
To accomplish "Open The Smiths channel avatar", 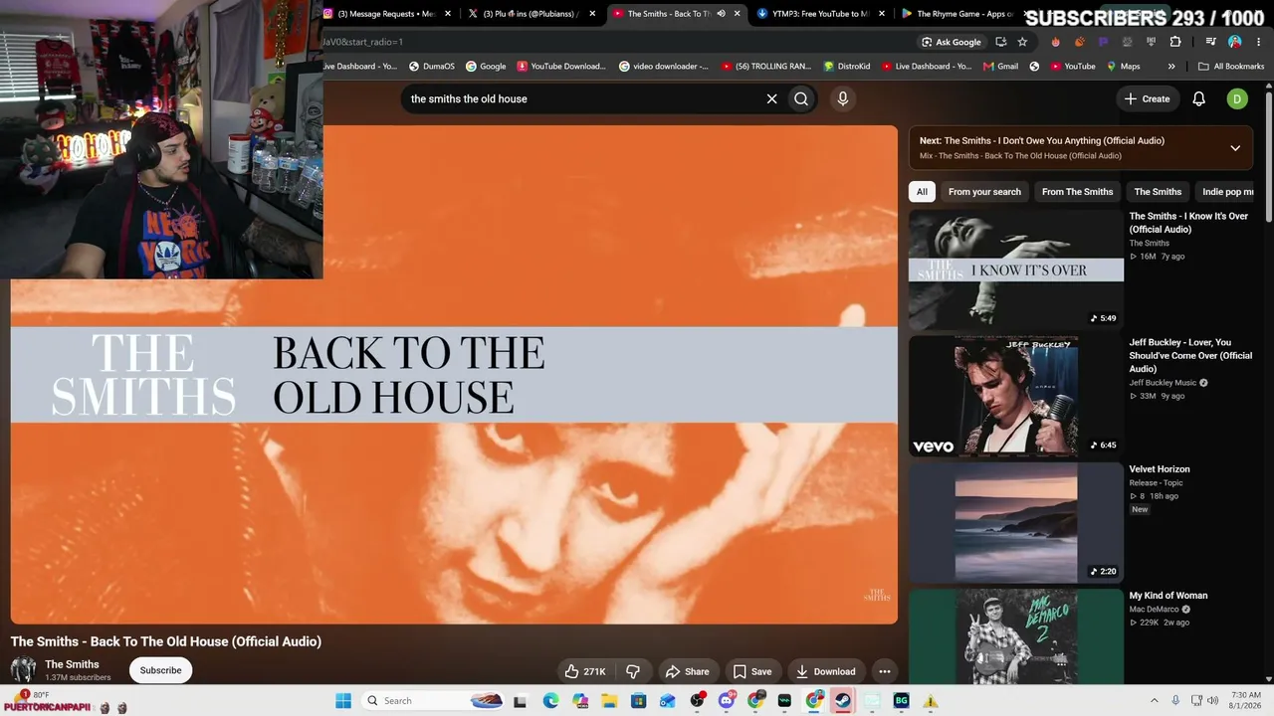I will [x=23, y=670].
